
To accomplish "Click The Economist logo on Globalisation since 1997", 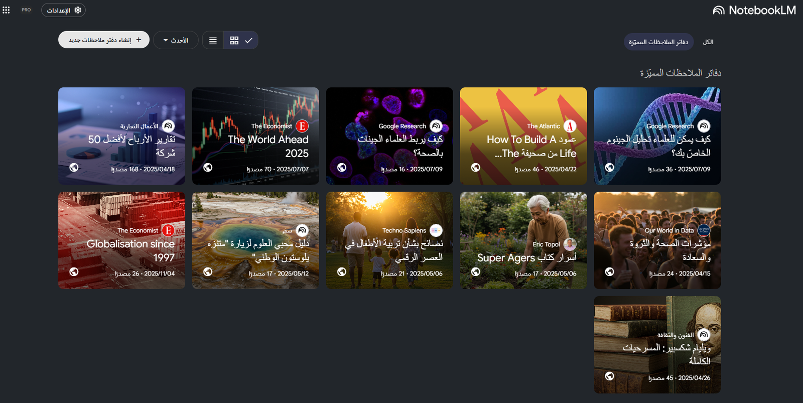I will pos(168,230).
